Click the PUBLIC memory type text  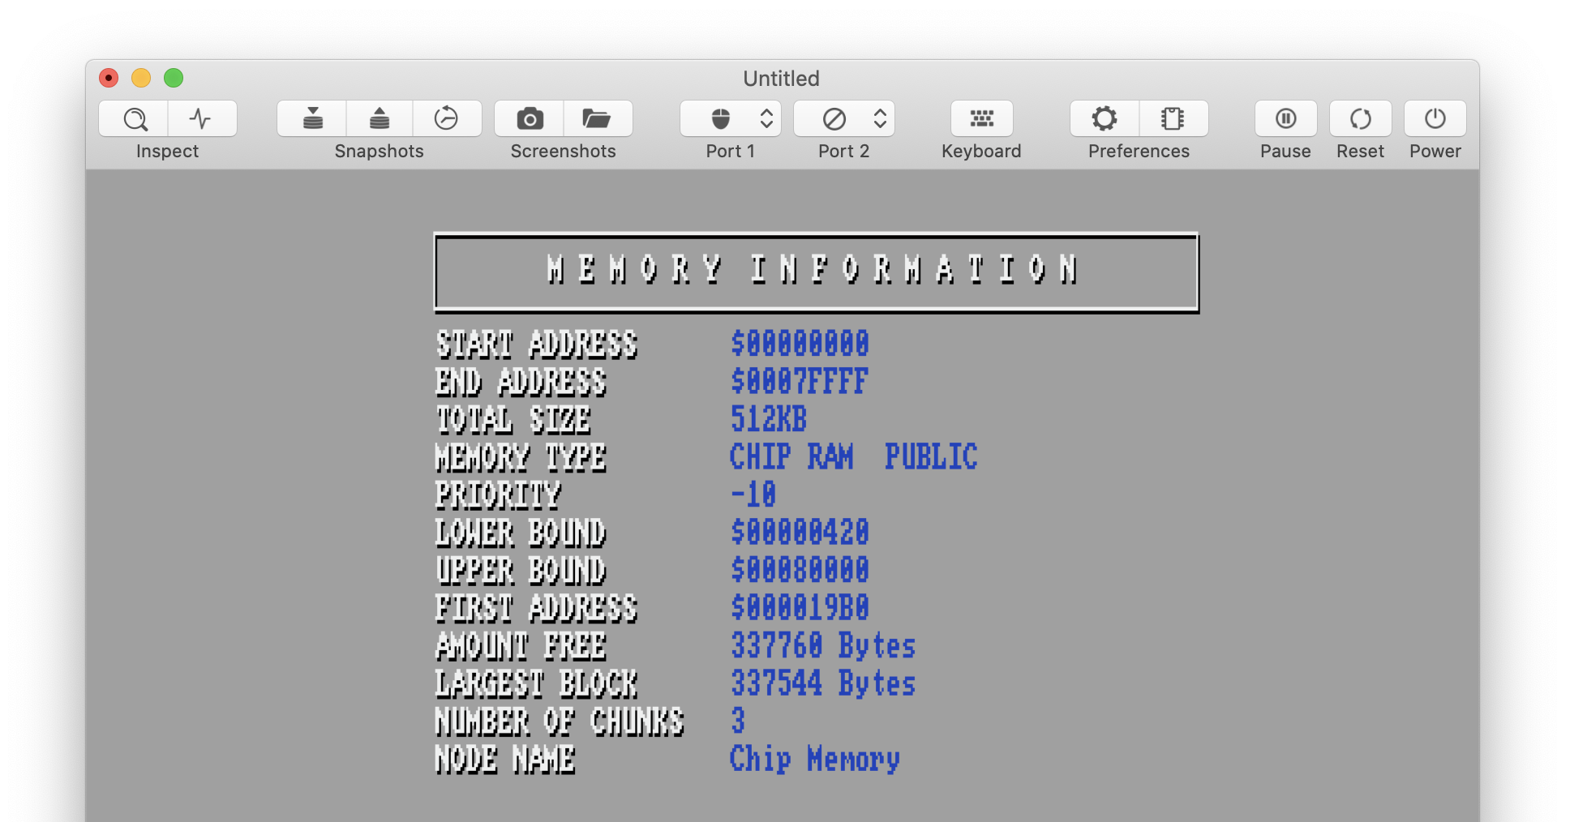tap(931, 456)
